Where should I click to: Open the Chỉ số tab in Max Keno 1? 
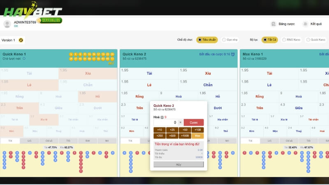[x=288, y=141]
